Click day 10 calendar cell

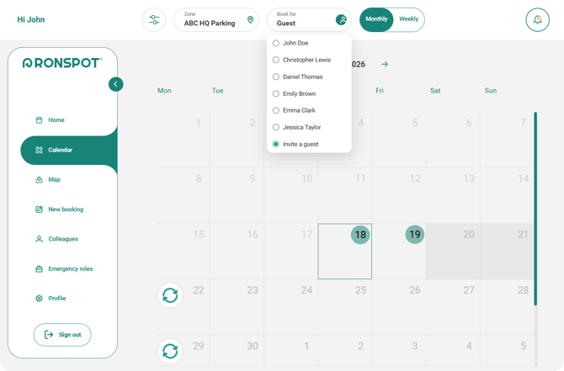pos(290,195)
